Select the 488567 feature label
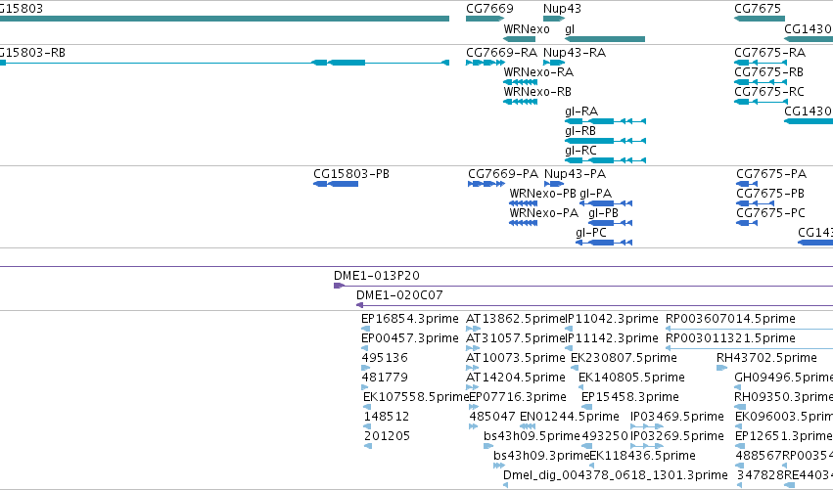Viewport: 833px width, 490px height. 760,457
